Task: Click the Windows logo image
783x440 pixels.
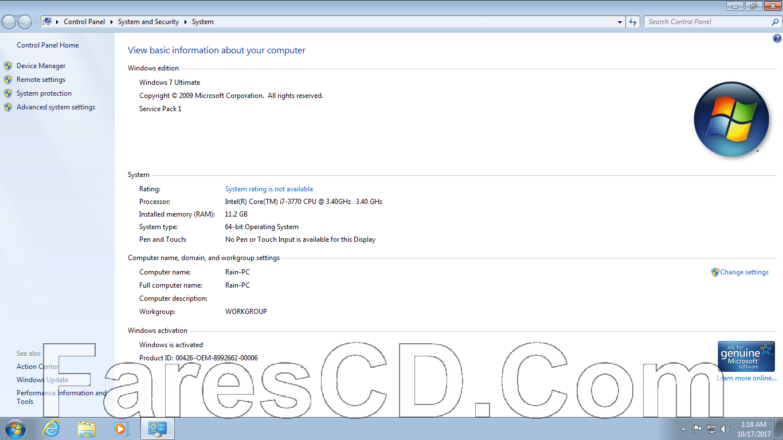Action: (x=731, y=120)
